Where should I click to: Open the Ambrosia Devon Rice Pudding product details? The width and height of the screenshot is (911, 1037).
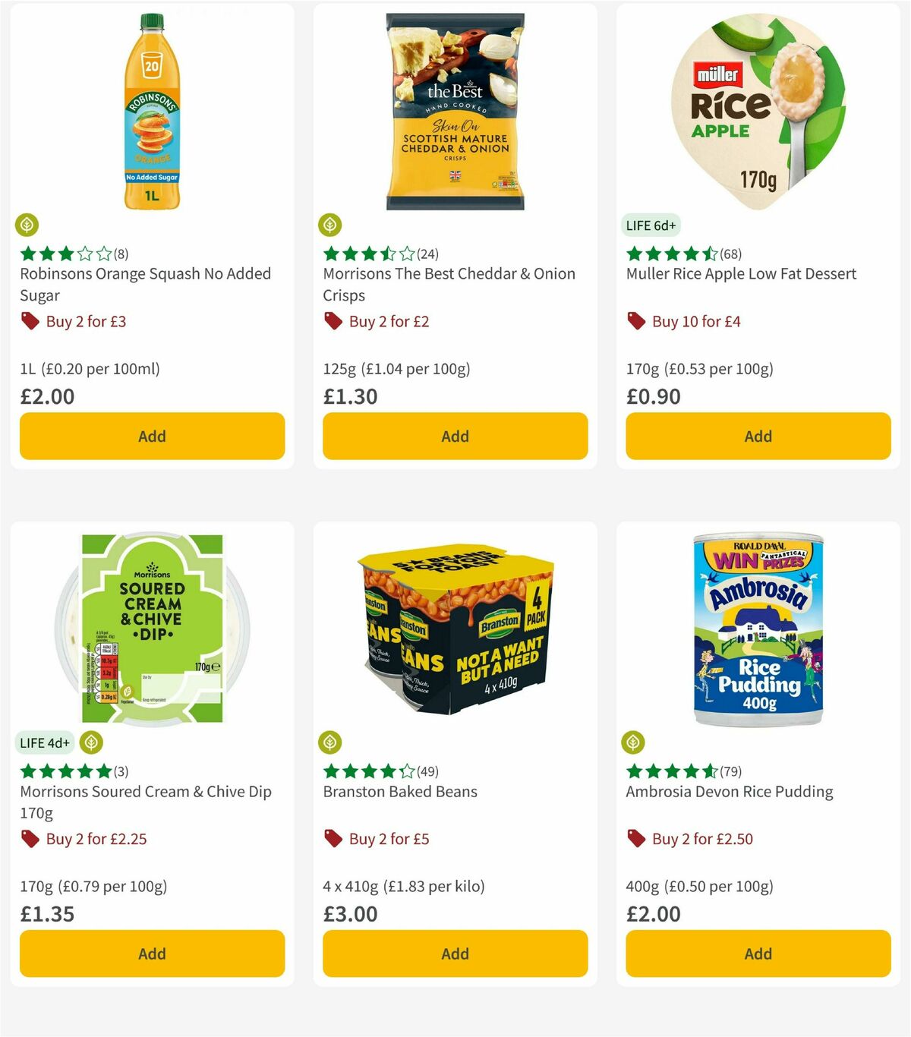pyautogui.click(x=729, y=791)
